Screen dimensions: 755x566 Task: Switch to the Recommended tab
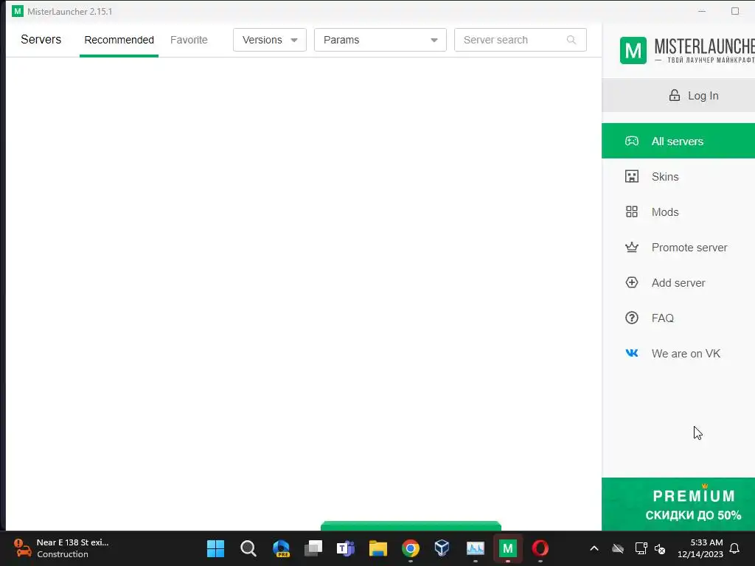coord(119,40)
